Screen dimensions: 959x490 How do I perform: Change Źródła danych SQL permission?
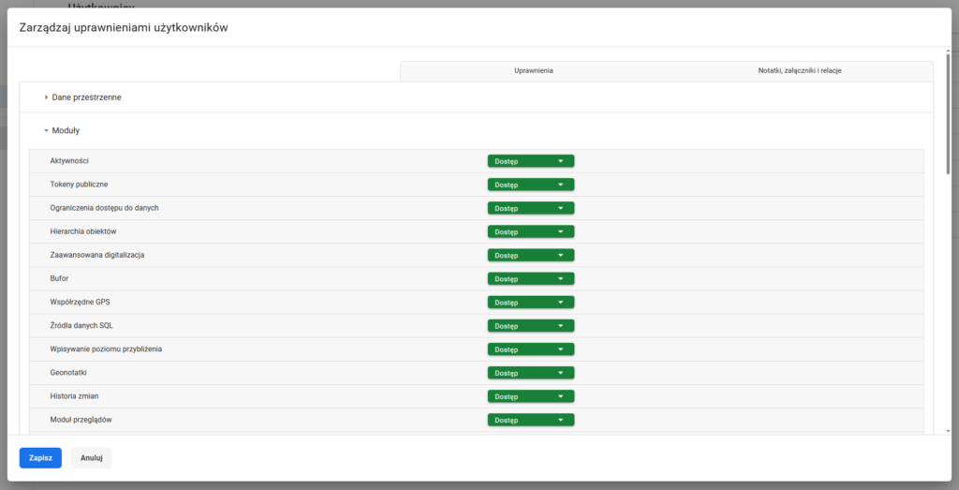pos(530,326)
